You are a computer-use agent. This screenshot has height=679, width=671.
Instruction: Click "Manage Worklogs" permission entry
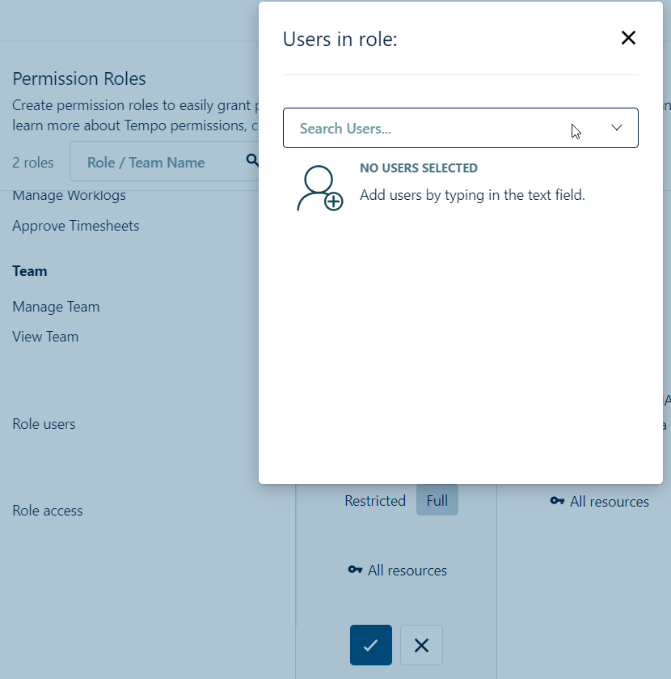point(69,195)
